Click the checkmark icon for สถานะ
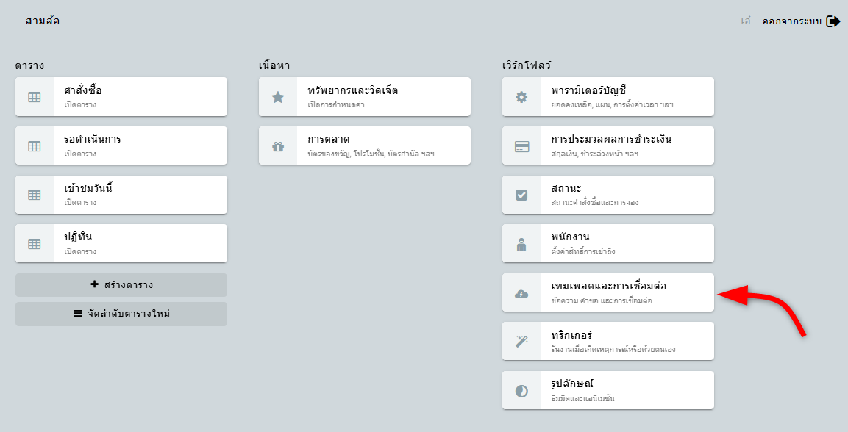Screen dimensions: 848x432 [521, 195]
